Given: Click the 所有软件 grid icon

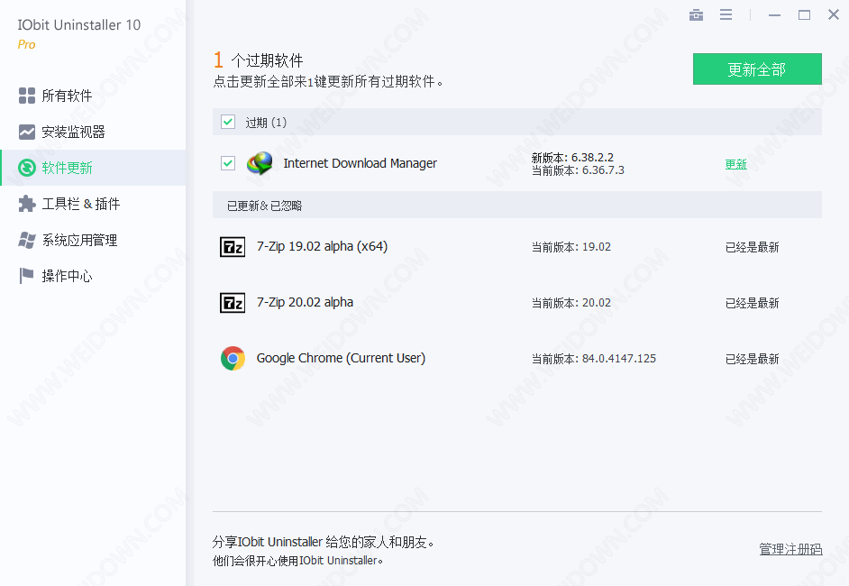Looking at the screenshot, I should click(x=26, y=96).
